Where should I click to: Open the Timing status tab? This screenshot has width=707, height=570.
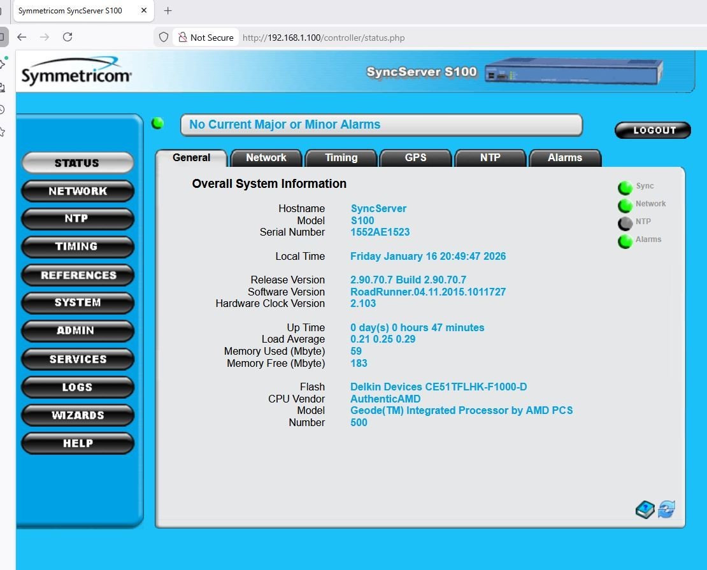pyautogui.click(x=341, y=158)
